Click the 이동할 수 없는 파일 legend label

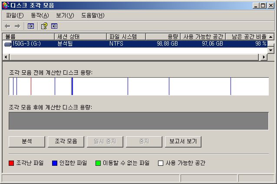pos(126,163)
